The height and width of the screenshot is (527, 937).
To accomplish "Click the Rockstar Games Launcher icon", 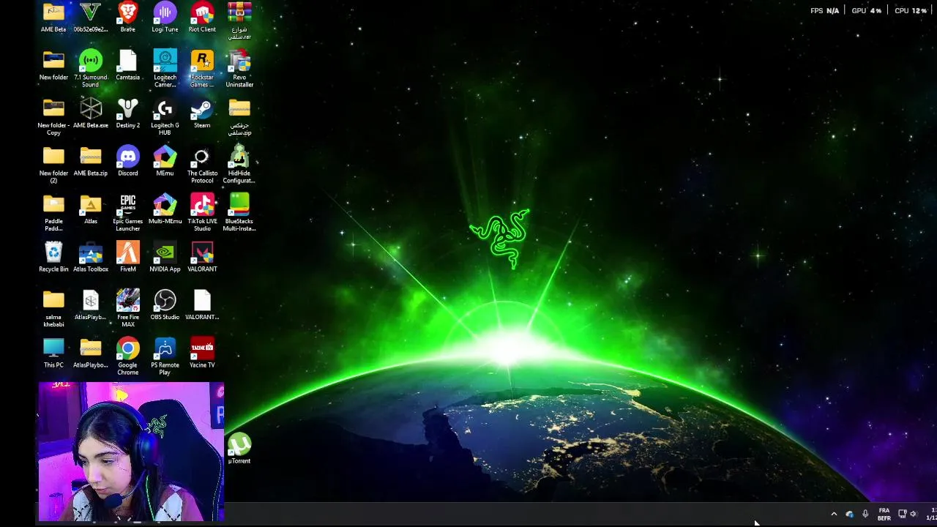I will 202,69.
